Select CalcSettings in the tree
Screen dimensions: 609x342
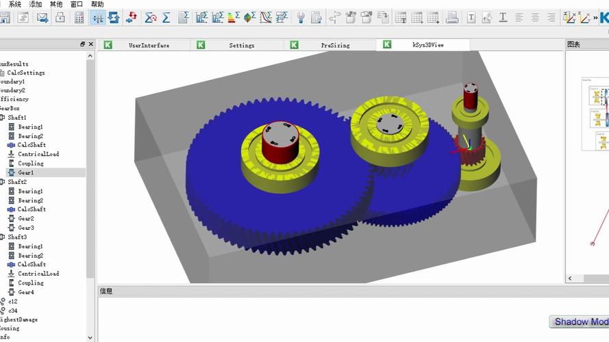(26, 73)
